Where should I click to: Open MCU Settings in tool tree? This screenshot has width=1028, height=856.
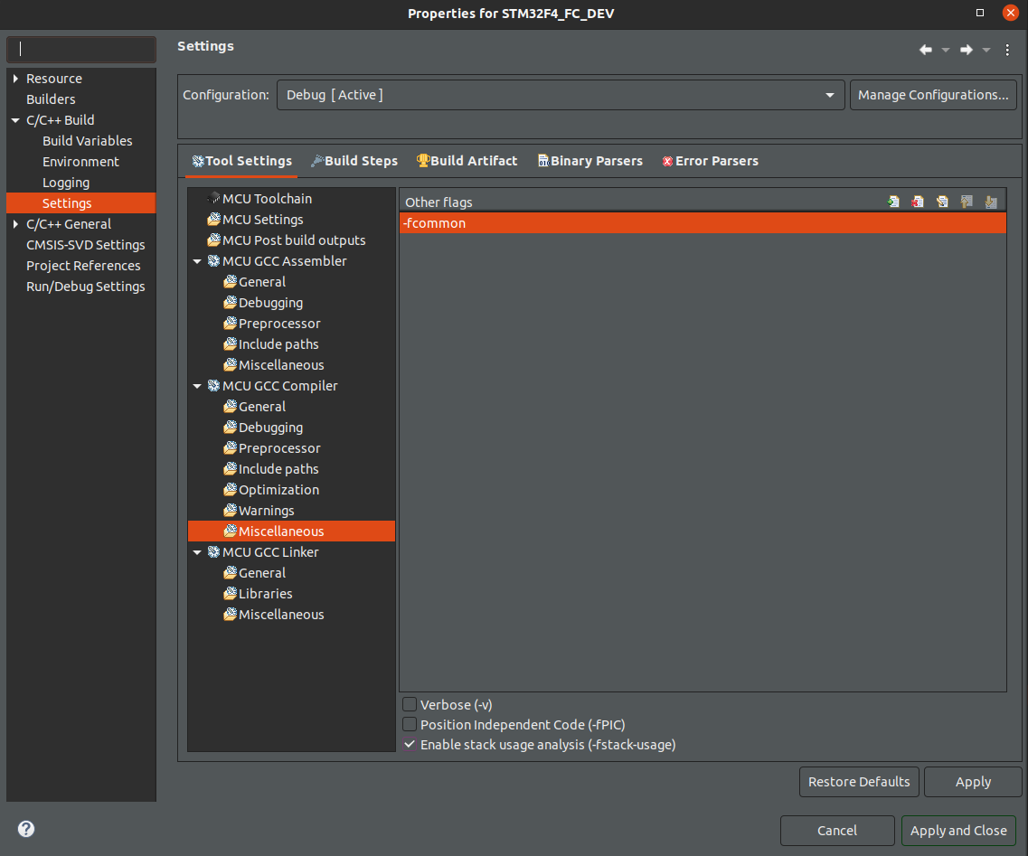click(255, 220)
